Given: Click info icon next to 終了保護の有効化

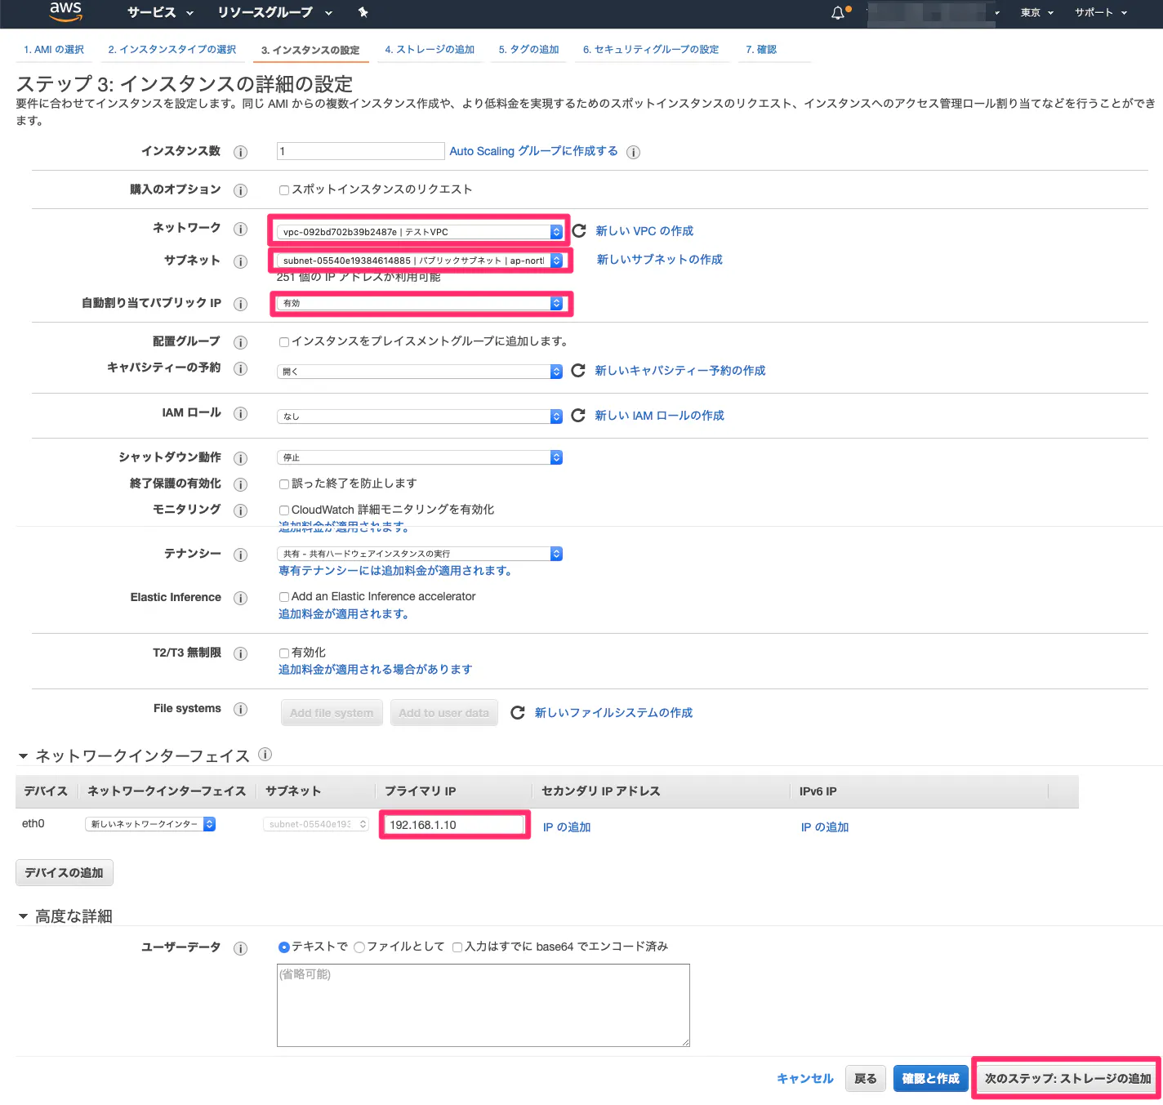Looking at the screenshot, I should (x=240, y=484).
